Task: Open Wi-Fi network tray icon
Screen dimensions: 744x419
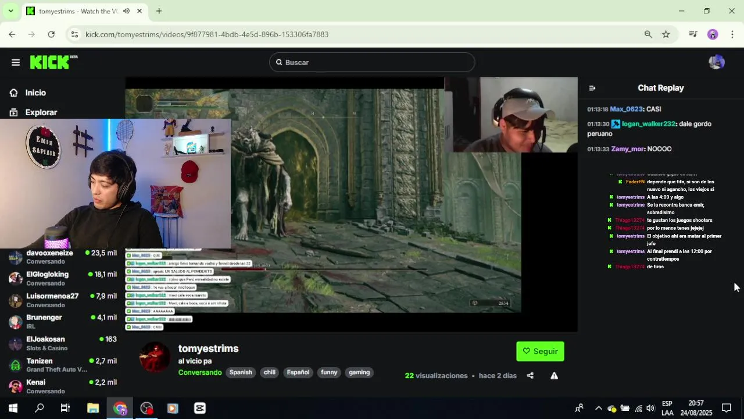Action: [639, 408]
